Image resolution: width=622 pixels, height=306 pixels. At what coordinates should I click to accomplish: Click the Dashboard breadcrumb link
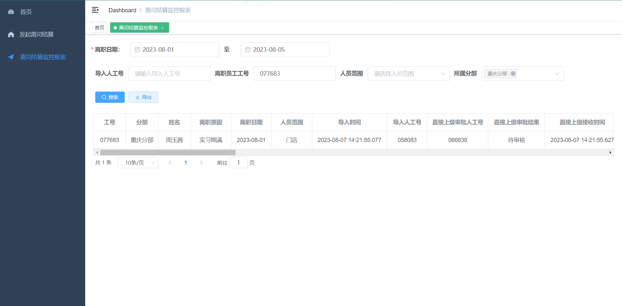[x=122, y=10]
